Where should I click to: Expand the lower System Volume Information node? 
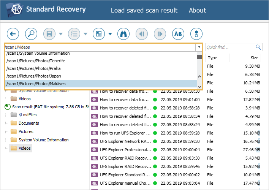(x=6, y=140)
